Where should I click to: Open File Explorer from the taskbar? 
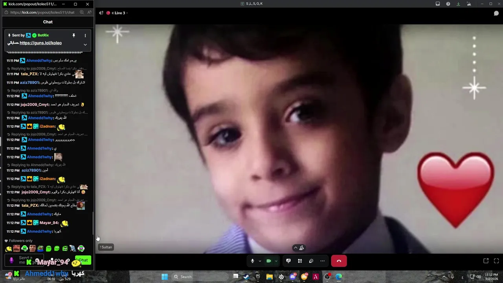click(x=270, y=277)
